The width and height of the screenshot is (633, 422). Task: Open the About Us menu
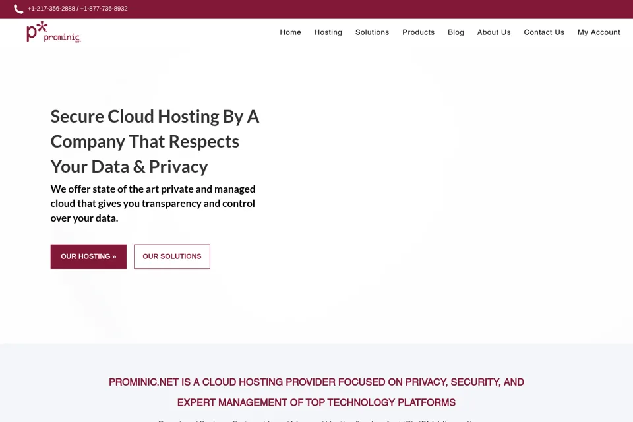click(x=494, y=32)
